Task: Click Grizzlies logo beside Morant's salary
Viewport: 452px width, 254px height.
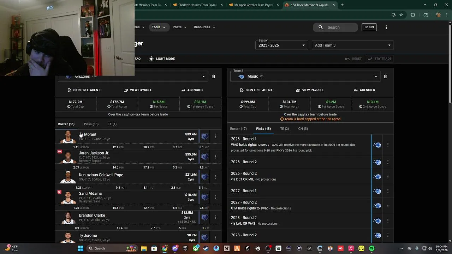Action: 204,136
